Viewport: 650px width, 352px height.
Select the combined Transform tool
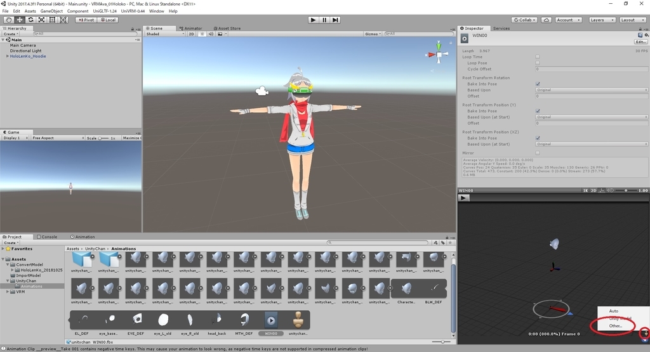[x=63, y=20]
